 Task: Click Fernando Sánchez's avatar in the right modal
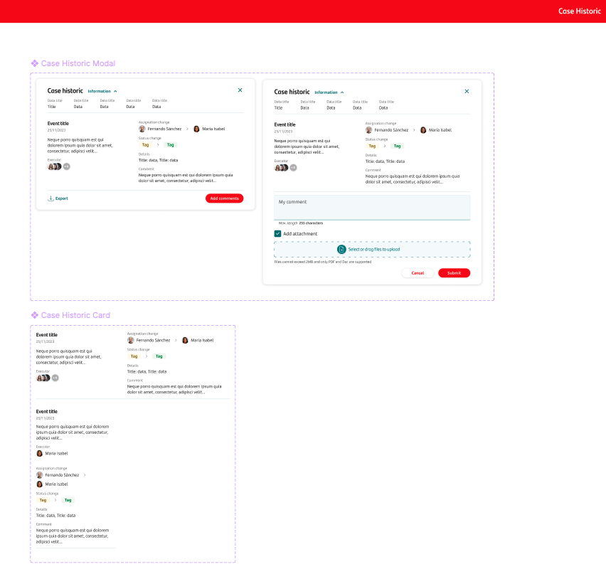[368, 130]
